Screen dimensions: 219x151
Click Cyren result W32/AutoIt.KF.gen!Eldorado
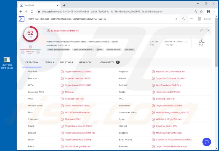point(169,119)
